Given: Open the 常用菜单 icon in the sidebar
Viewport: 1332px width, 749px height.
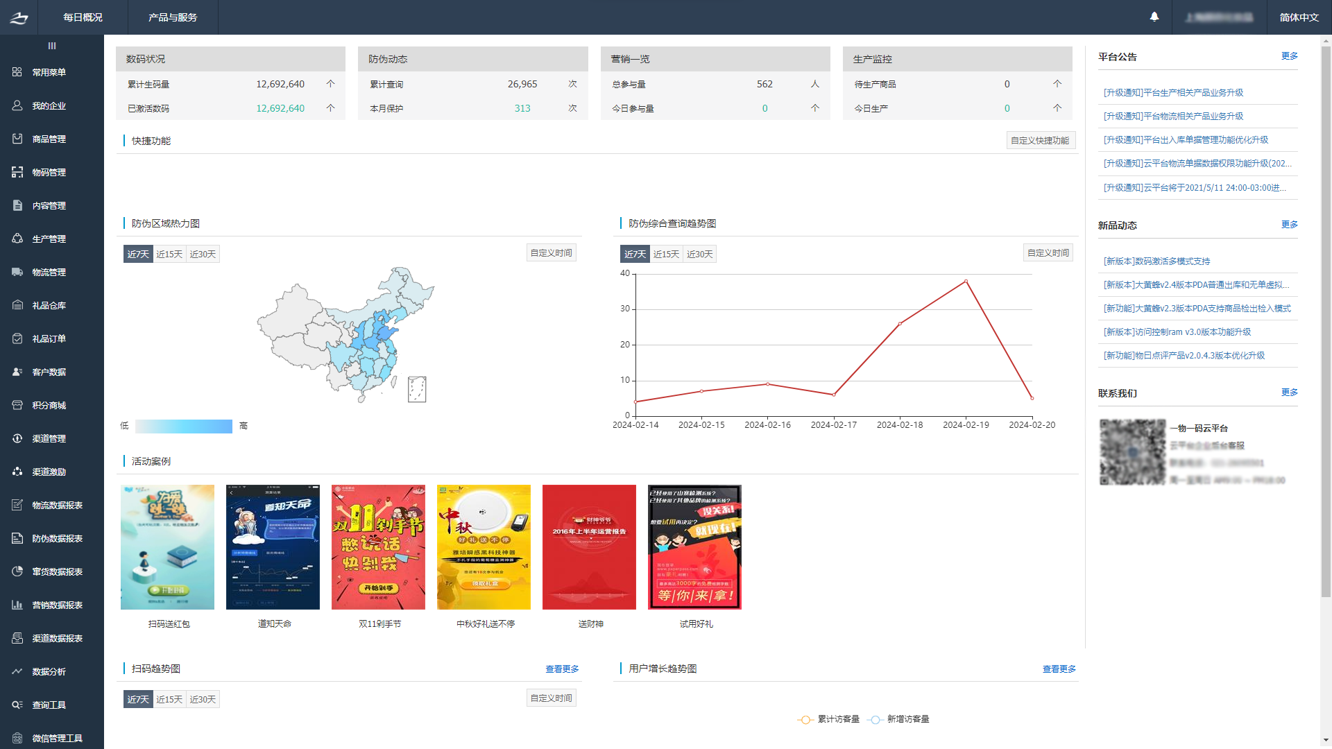Looking at the screenshot, I should [17, 72].
